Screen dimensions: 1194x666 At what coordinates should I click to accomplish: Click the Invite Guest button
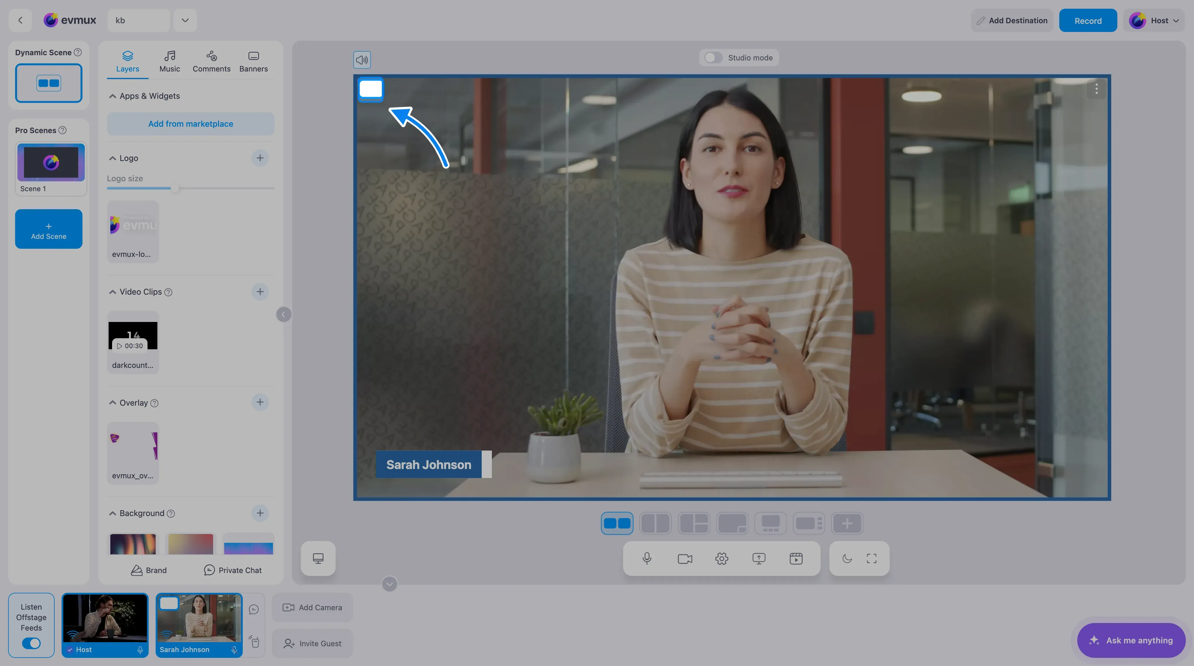pos(312,644)
